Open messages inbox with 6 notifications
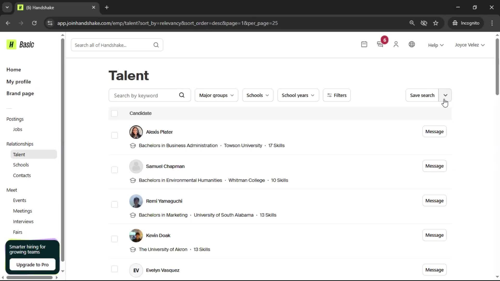Viewport: 500px width, 281px height. coord(380,44)
